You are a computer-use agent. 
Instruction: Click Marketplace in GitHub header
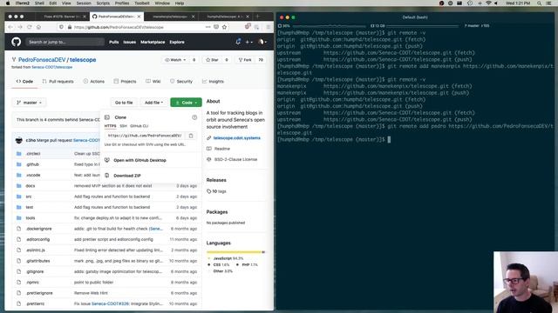[153, 42]
